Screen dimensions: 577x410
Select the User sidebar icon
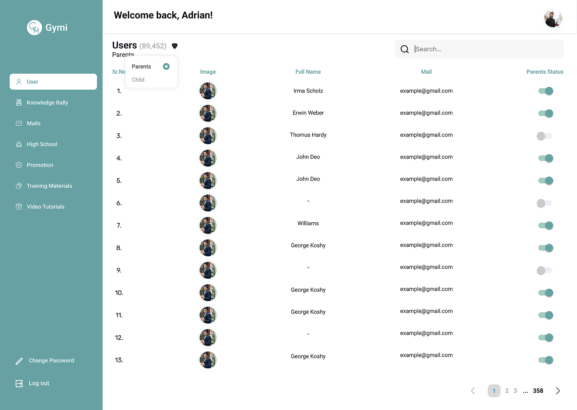pyautogui.click(x=19, y=81)
